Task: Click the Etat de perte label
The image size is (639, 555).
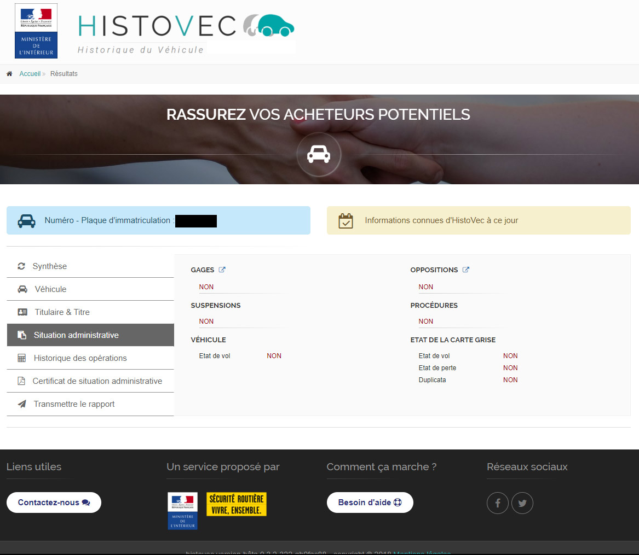Action: [437, 368]
